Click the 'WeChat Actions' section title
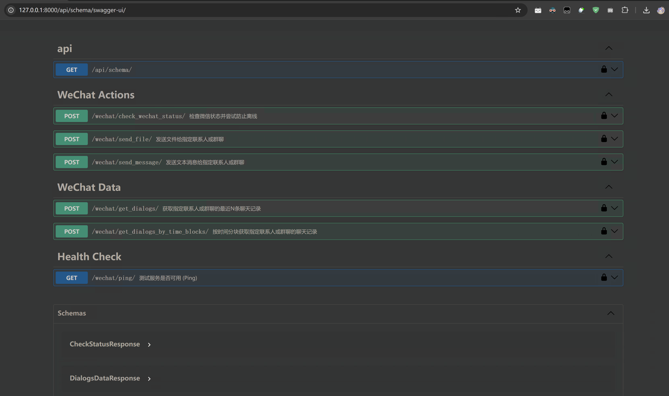669x396 pixels. tap(96, 95)
